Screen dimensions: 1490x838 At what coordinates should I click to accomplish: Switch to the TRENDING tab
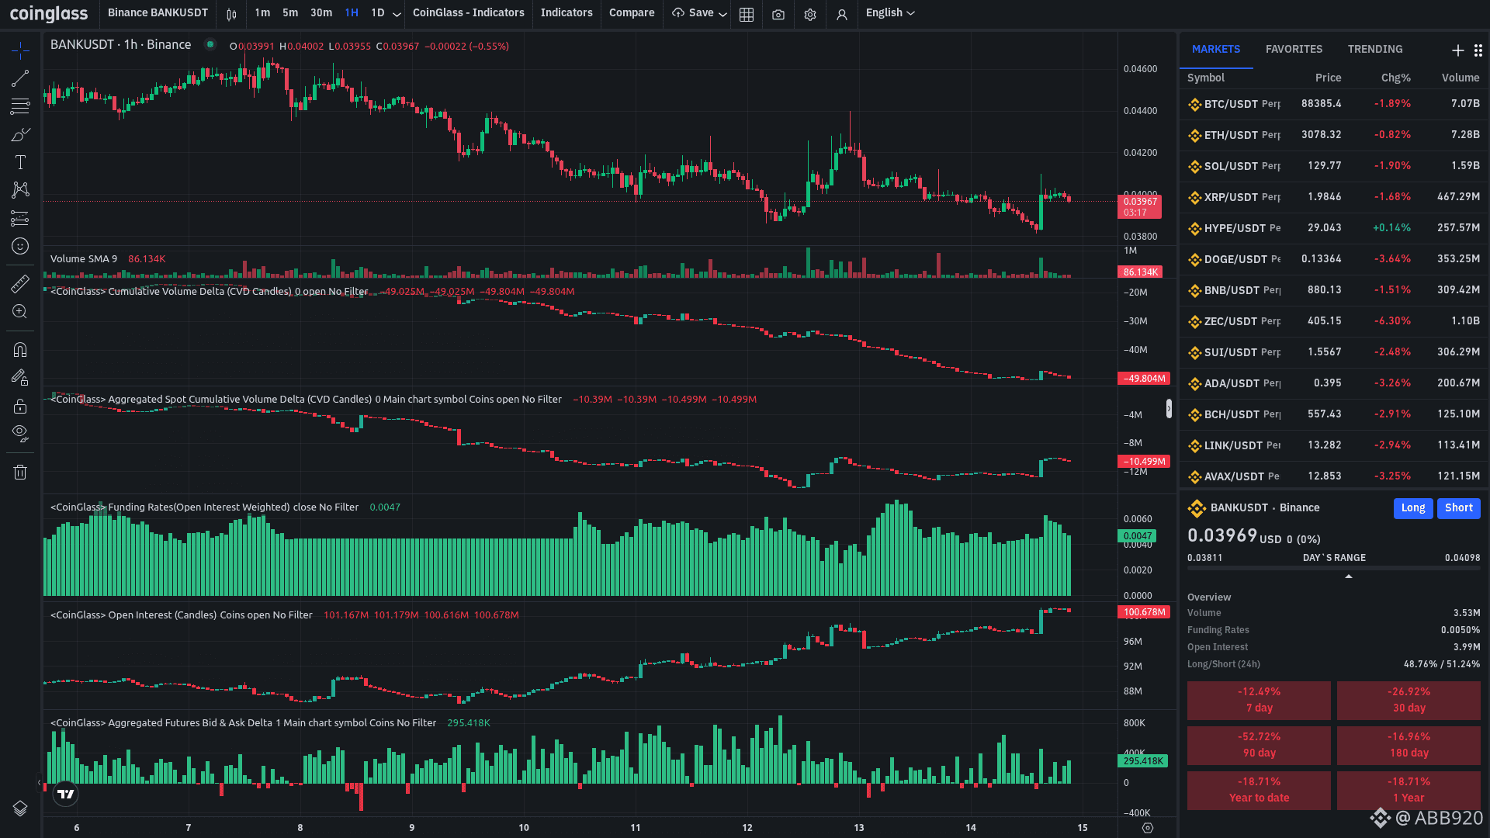(x=1374, y=49)
